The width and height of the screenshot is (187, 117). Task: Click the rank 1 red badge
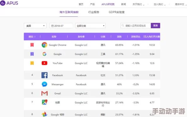point(32,45)
